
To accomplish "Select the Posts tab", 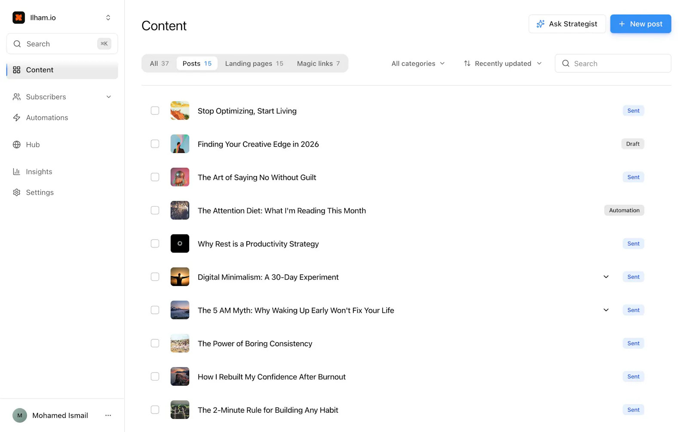I will click(x=197, y=64).
